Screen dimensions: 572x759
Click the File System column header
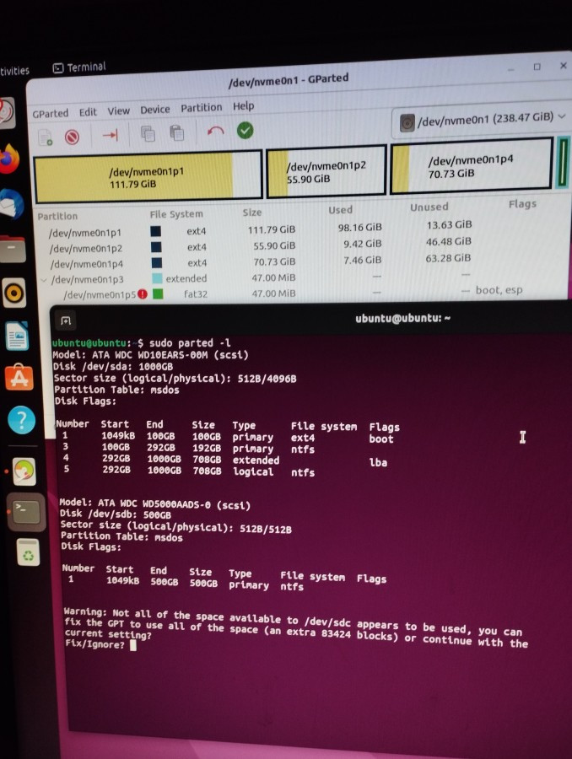click(x=176, y=214)
